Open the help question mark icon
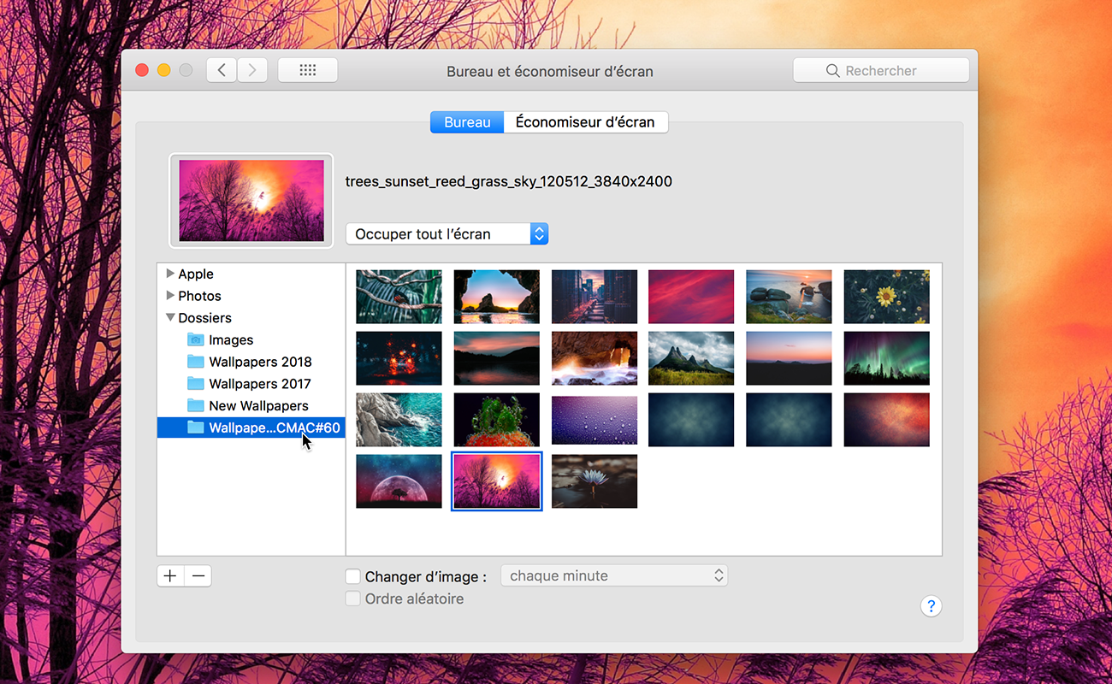This screenshot has width=1112, height=684. (x=931, y=605)
